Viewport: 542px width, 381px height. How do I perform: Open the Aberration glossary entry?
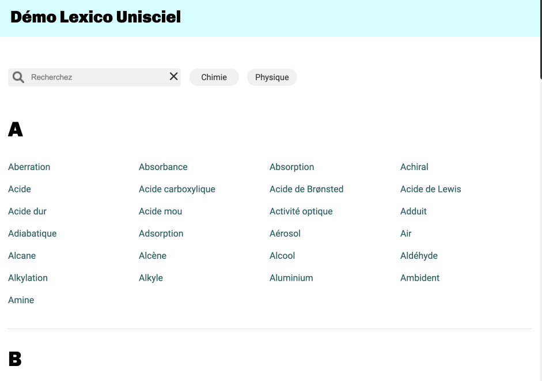pos(29,167)
